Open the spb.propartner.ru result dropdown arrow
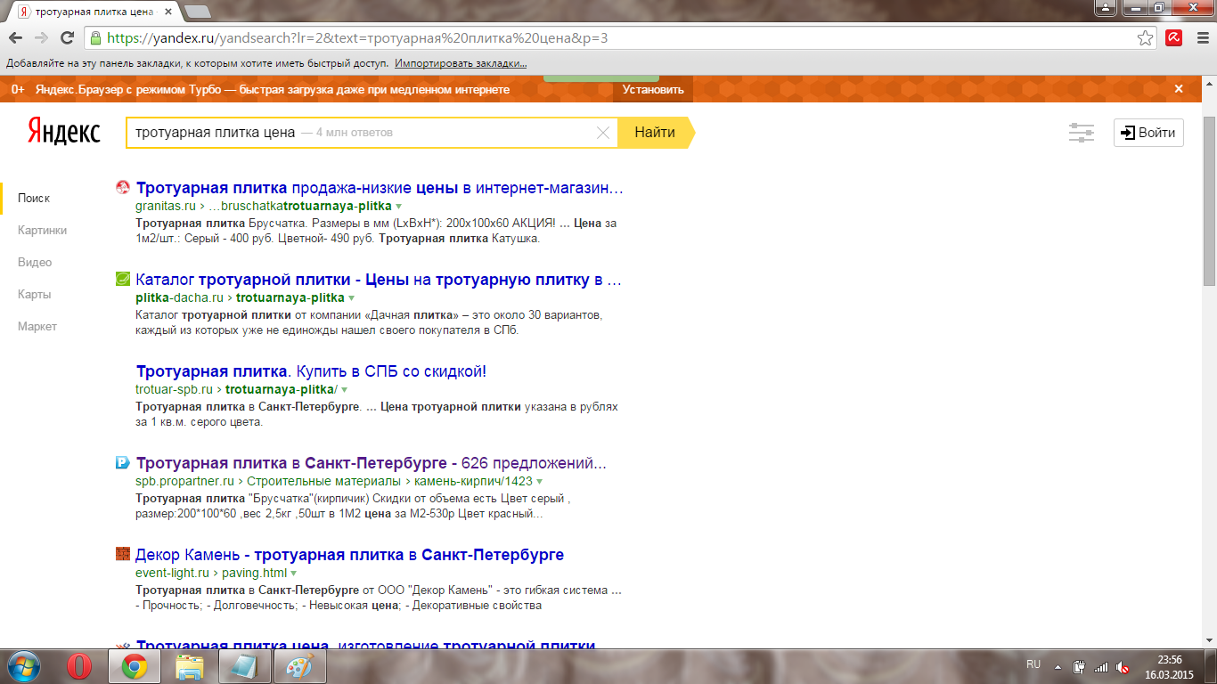 [540, 482]
